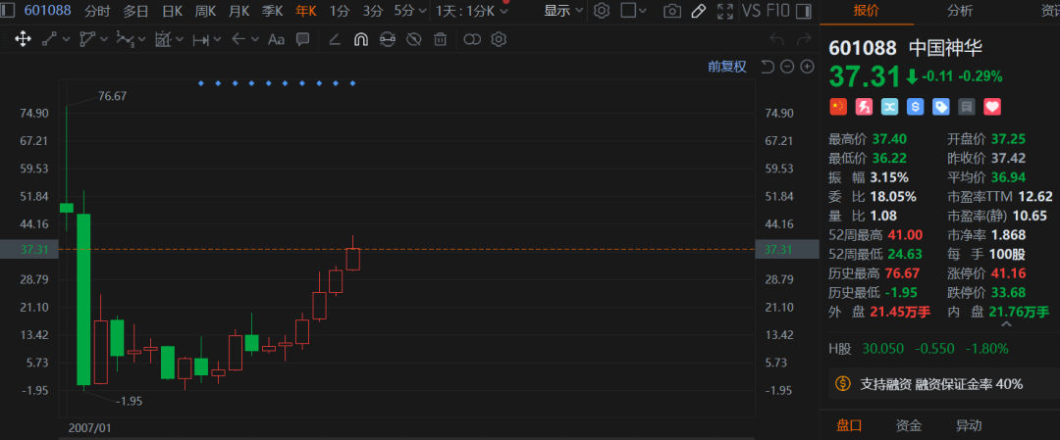
Task: Select the wave pattern drawing tool
Action: (125, 39)
